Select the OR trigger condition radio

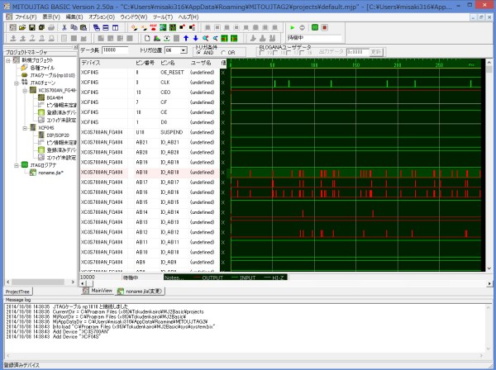pyautogui.click(x=222, y=53)
